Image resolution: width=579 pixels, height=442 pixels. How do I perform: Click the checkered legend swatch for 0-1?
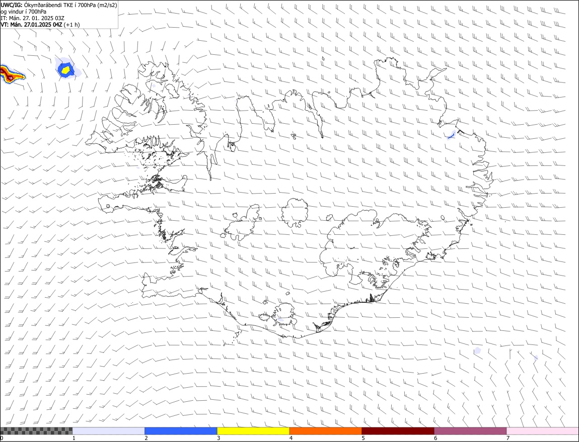click(x=36, y=431)
